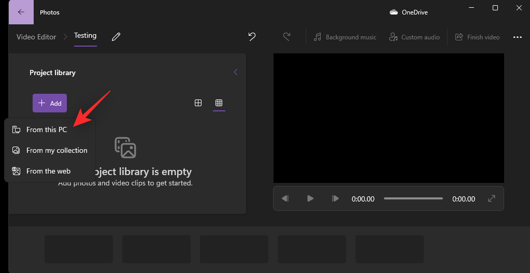
Task: Choose From the web
Action: [x=50, y=171]
